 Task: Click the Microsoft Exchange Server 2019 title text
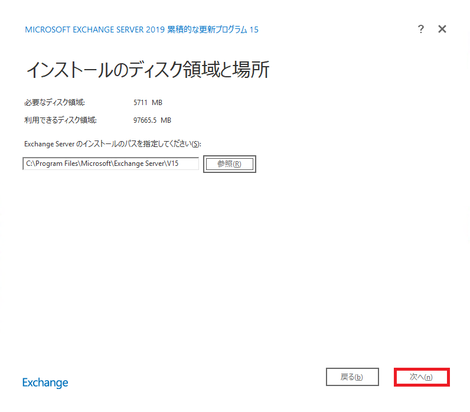tap(142, 30)
